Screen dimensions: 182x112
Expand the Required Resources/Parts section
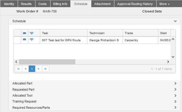[x=175, y=108]
